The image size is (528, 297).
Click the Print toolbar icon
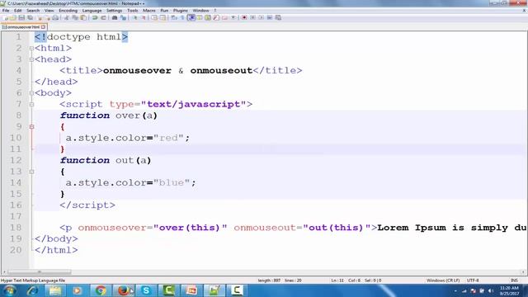point(55,17)
